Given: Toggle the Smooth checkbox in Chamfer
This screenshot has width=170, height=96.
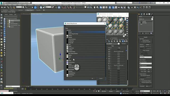Looking at the screenshot, I should [140, 79].
